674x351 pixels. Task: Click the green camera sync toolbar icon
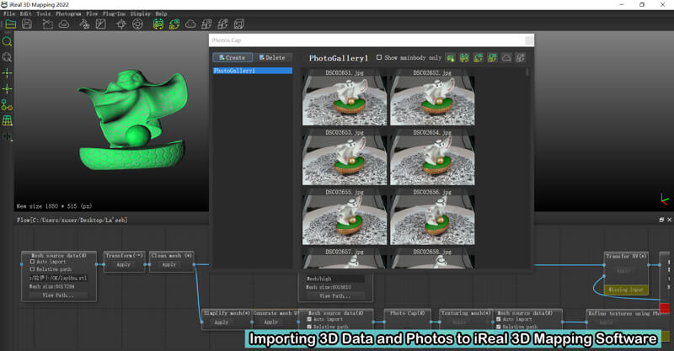pyautogui.click(x=174, y=24)
